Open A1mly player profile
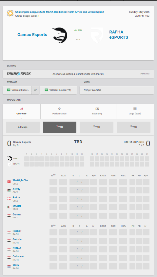157x277 pixels. [16, 189]
